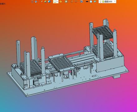The image size is (137, 112).
Task: Open the view orientation dropdown arrow
Action: 57,2
